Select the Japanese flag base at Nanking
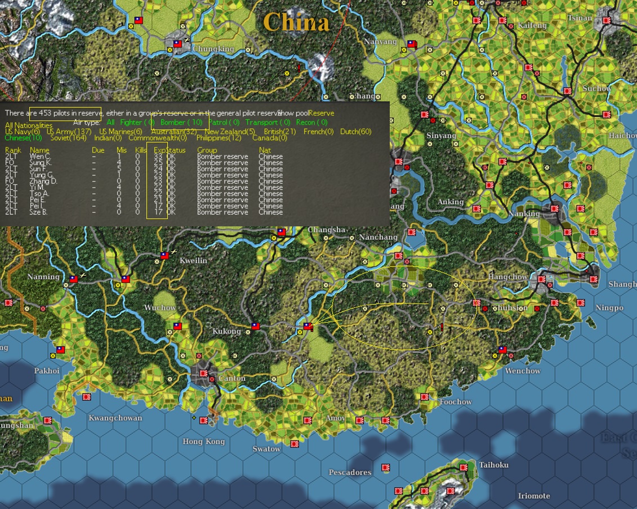637x509 pixels. point(555,208)
